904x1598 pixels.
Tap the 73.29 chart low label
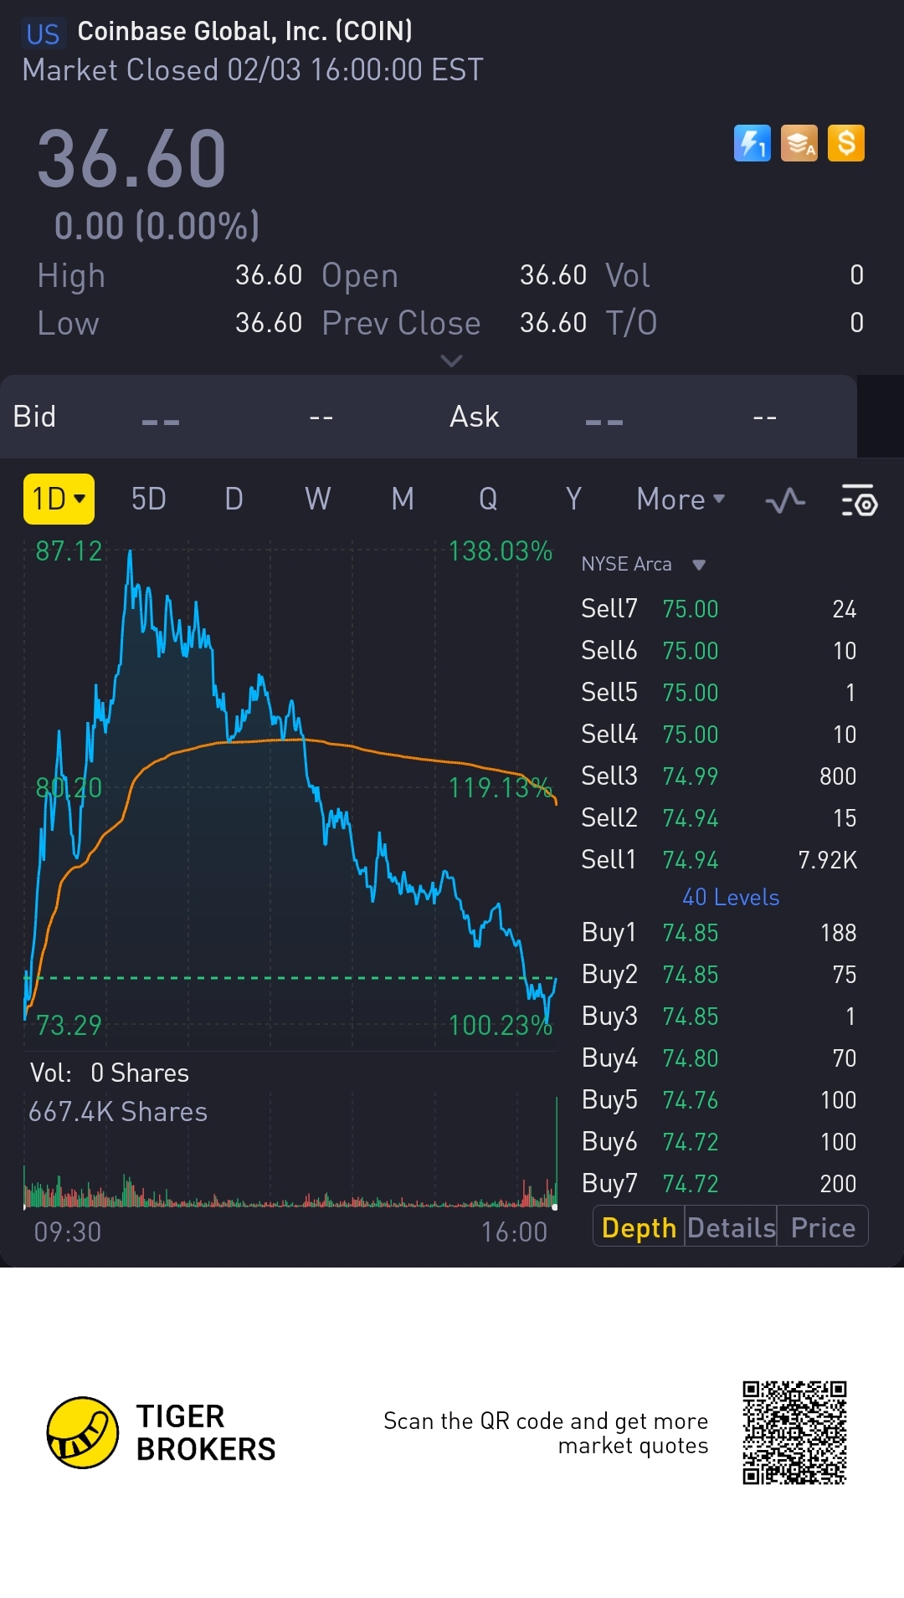(x=69, y=1025)
